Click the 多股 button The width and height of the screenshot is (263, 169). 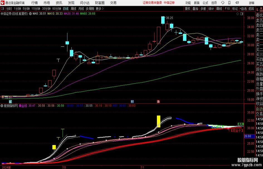coord(203,9)
